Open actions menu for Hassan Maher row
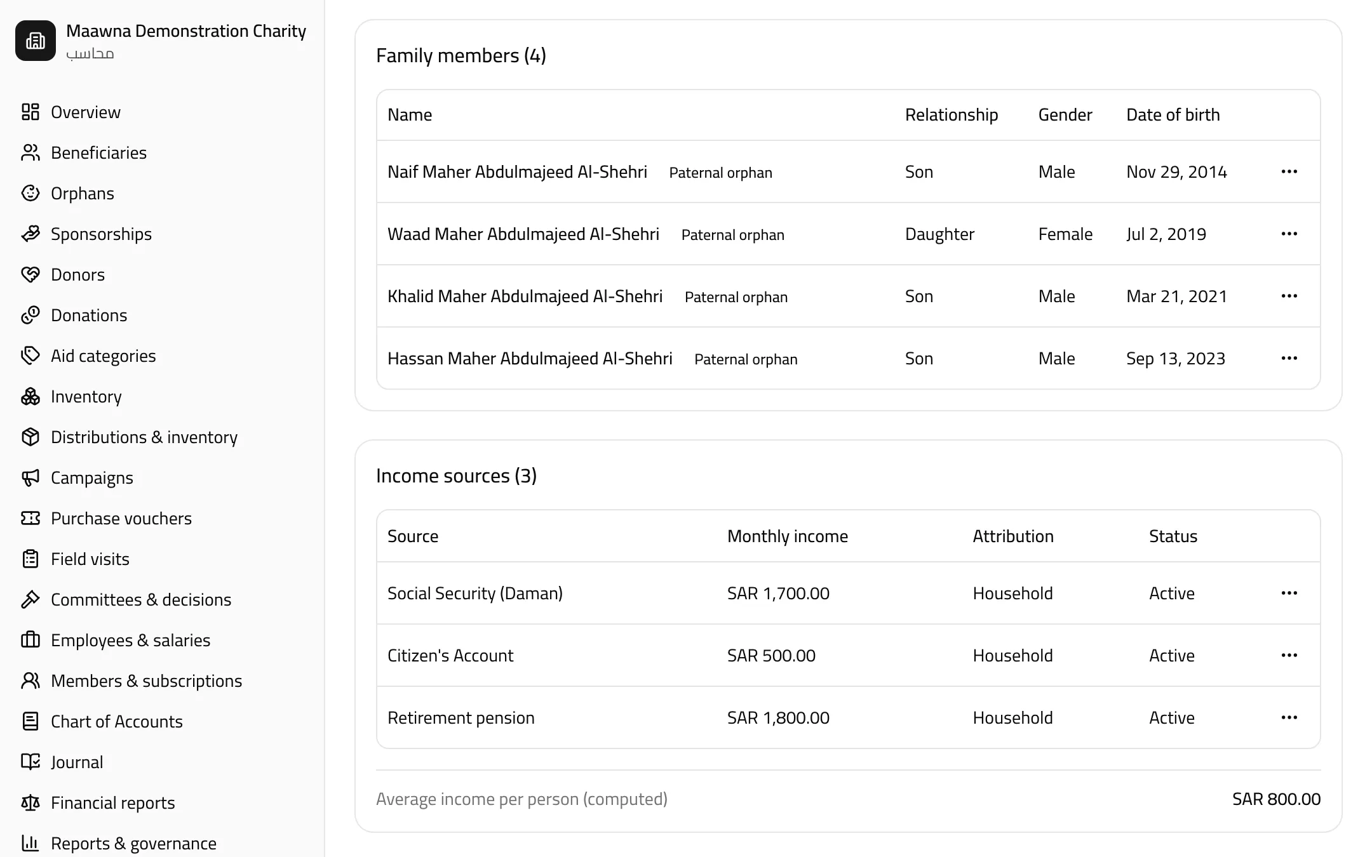Image resolution: width=1372 pixels, height=857 pixels. click(1289, 359)
